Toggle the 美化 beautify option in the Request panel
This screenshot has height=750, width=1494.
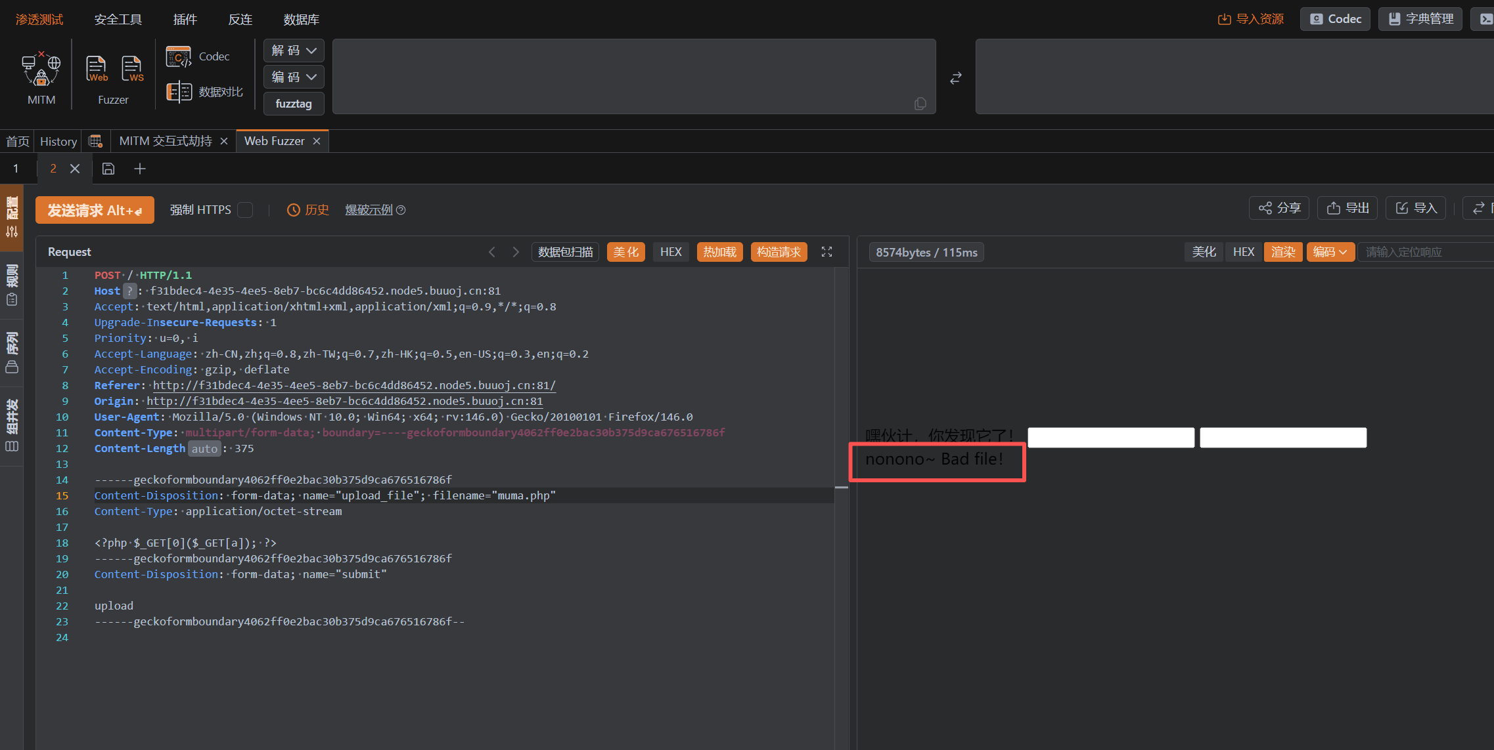click(x=625, y=252)
